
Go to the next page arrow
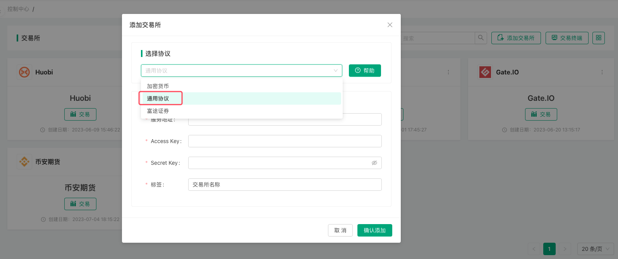point(565,249)
